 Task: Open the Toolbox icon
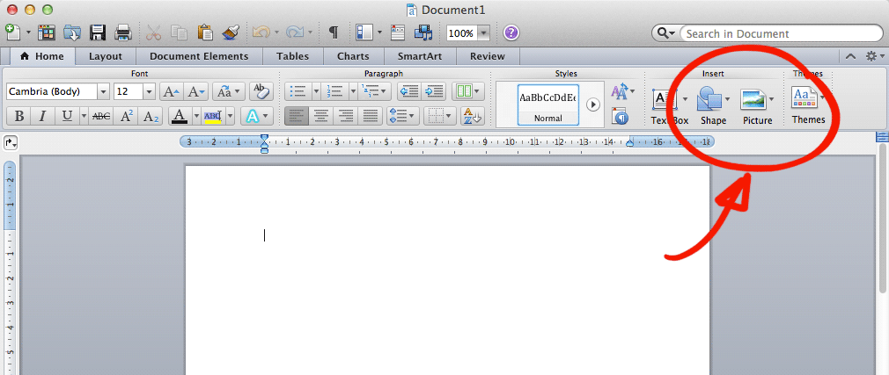click(x=398, y=32)
